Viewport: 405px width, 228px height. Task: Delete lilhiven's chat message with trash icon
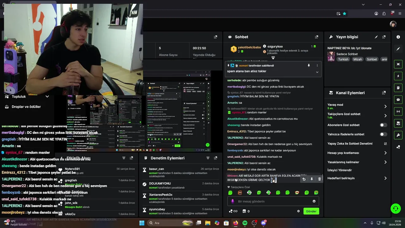pos(319,179)
